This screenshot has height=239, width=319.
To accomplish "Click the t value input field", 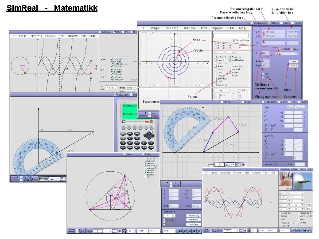I will 266,53.
